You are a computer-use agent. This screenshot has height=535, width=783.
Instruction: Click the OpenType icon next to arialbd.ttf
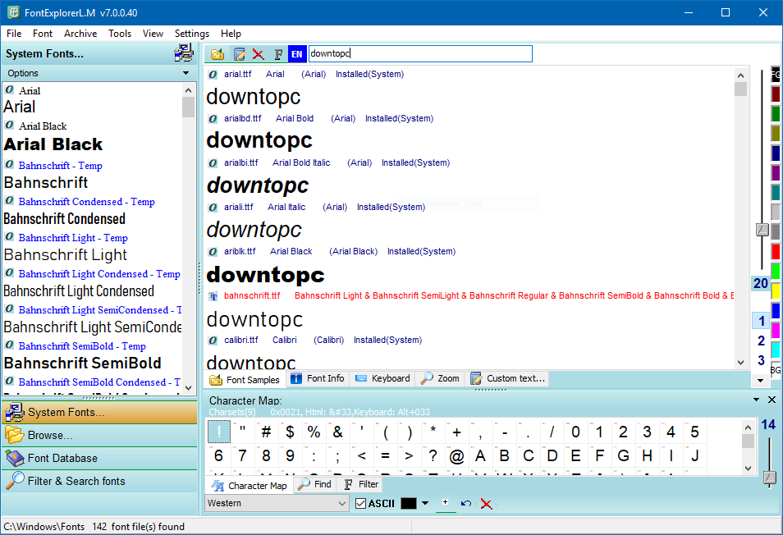coord(213,119)
